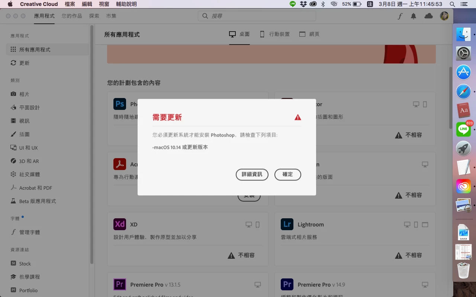The height and width of the screenshot is (297, 476).
Task: Click the Acrobat app icon
Action: (120, 164)
